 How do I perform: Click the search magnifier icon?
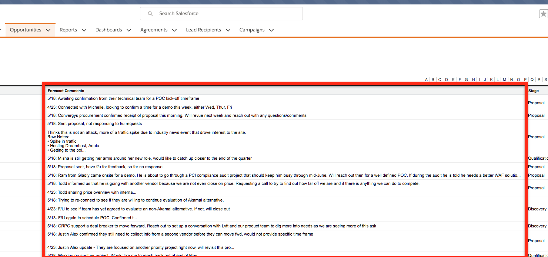pyautogui.click(x=150, y=14)
